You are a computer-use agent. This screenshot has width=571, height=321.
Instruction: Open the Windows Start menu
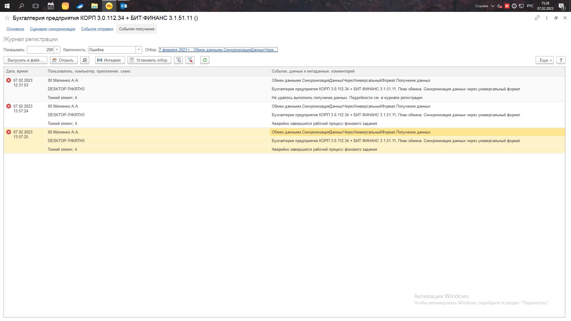click(7, 6)
